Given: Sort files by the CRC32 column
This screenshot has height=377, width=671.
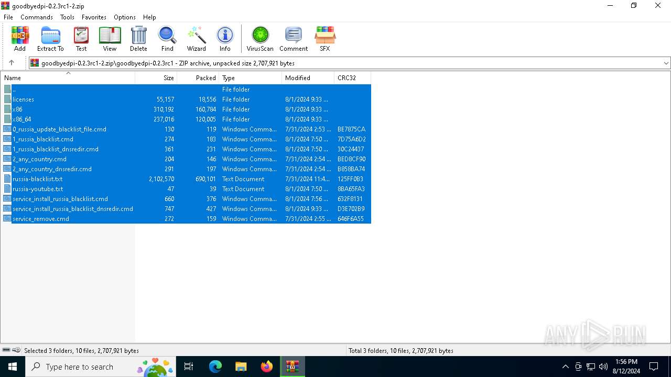Looking at the screenshot, I should pos(353,77).
